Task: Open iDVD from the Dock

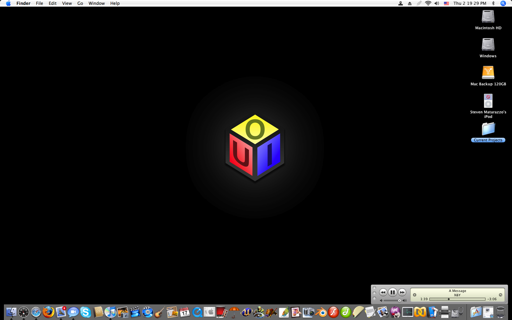Action: (148, 312)
